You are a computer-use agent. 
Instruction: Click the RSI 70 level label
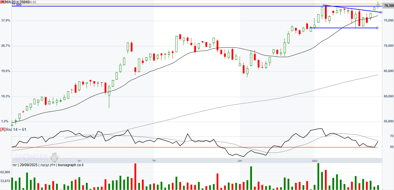click(x=391, y=136)
